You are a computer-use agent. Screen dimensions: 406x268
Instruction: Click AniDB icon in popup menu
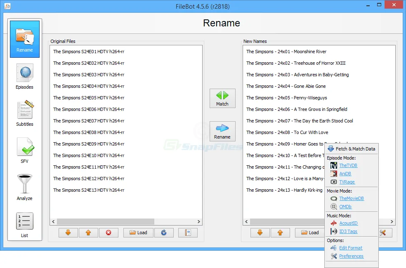coord(334,174)
